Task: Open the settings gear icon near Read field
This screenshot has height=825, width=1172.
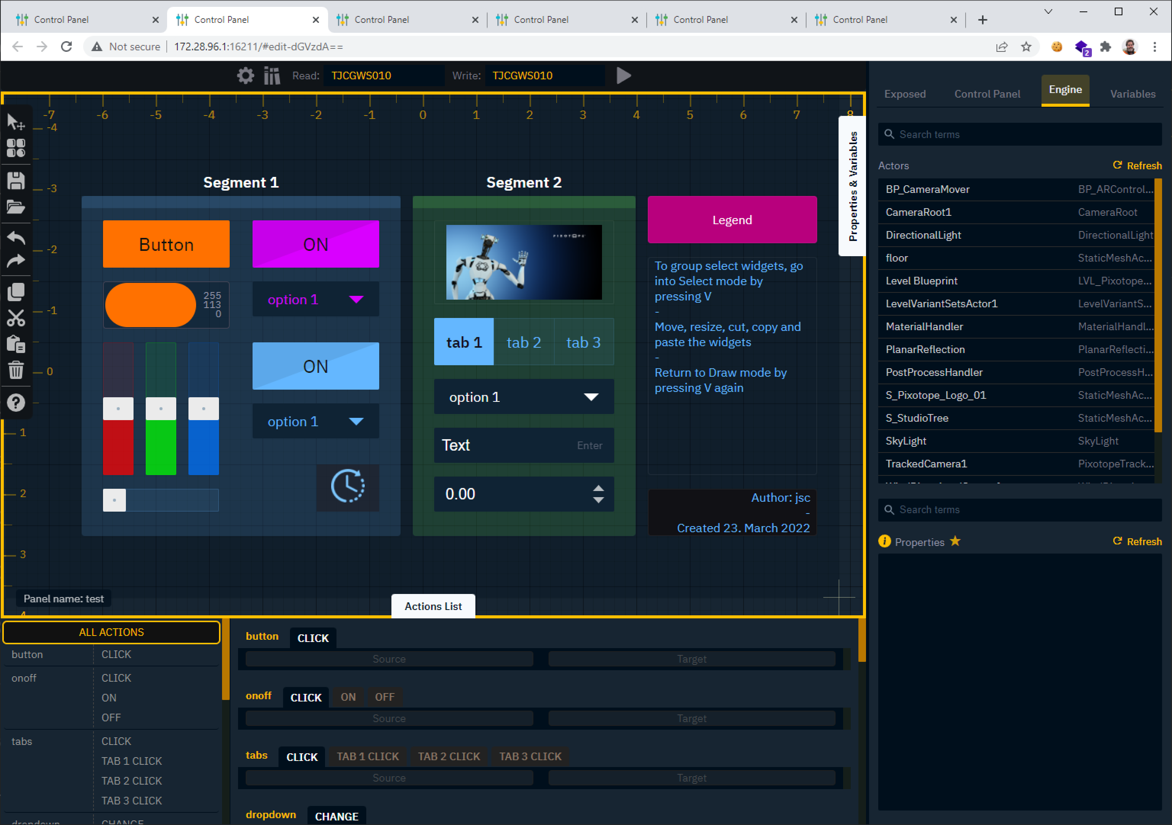Action: tap(246, 75)
